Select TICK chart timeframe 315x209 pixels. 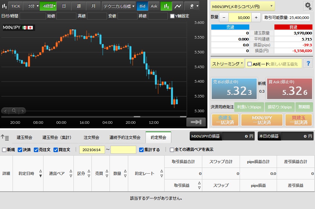(15, 6)
